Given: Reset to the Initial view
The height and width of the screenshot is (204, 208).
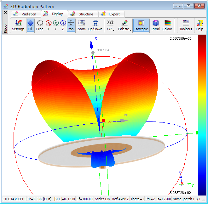Looking at the screenshot, I should [155, 25].
